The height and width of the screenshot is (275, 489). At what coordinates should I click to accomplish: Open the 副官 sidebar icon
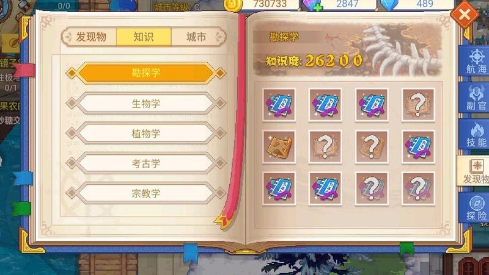476,98
